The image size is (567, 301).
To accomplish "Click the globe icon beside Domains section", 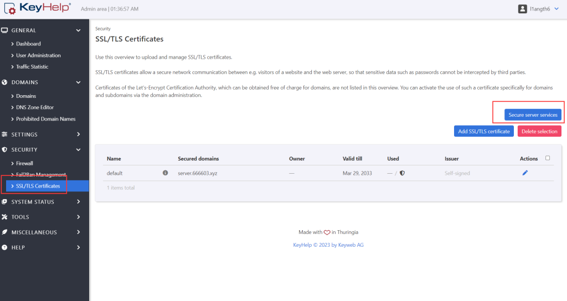I will 5,82.
